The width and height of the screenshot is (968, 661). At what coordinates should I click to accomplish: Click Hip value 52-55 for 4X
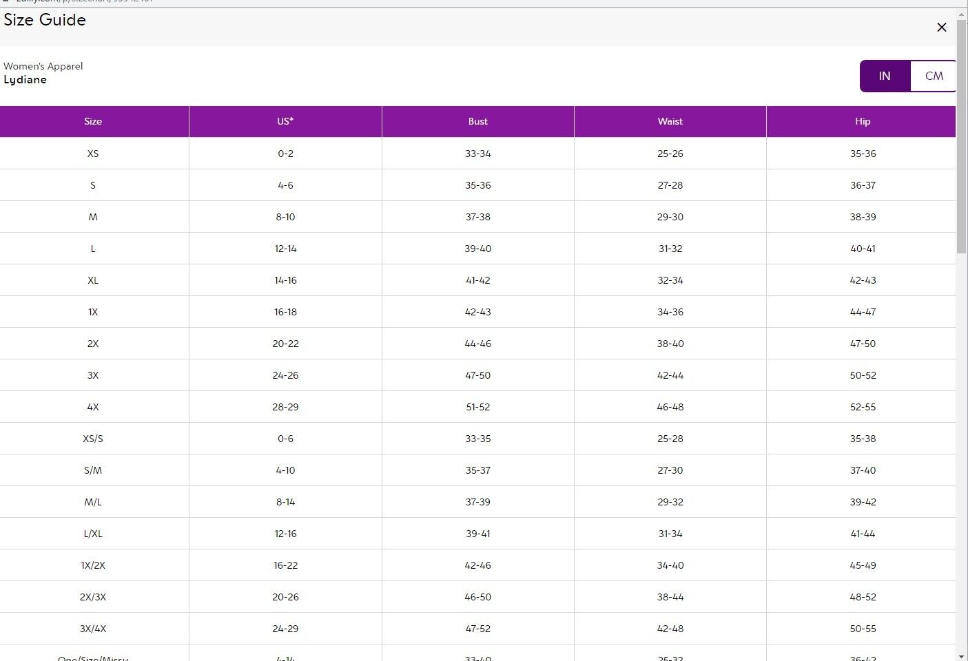point(863,407)
